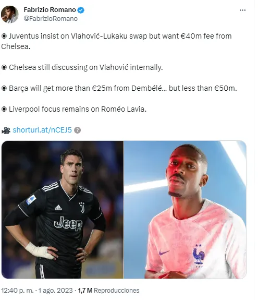Screen dimensions: 258x300
Task: Click the 1 ago. 2023 date
Action: point(55,291)
